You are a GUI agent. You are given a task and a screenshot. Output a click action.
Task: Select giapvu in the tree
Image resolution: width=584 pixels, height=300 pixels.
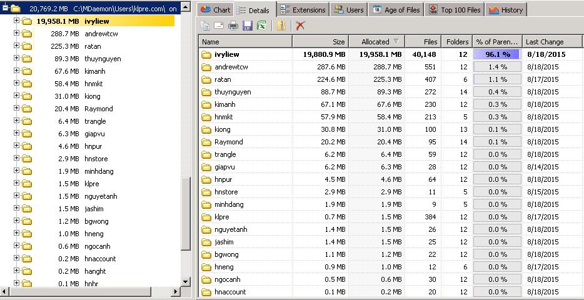(96, 134)
